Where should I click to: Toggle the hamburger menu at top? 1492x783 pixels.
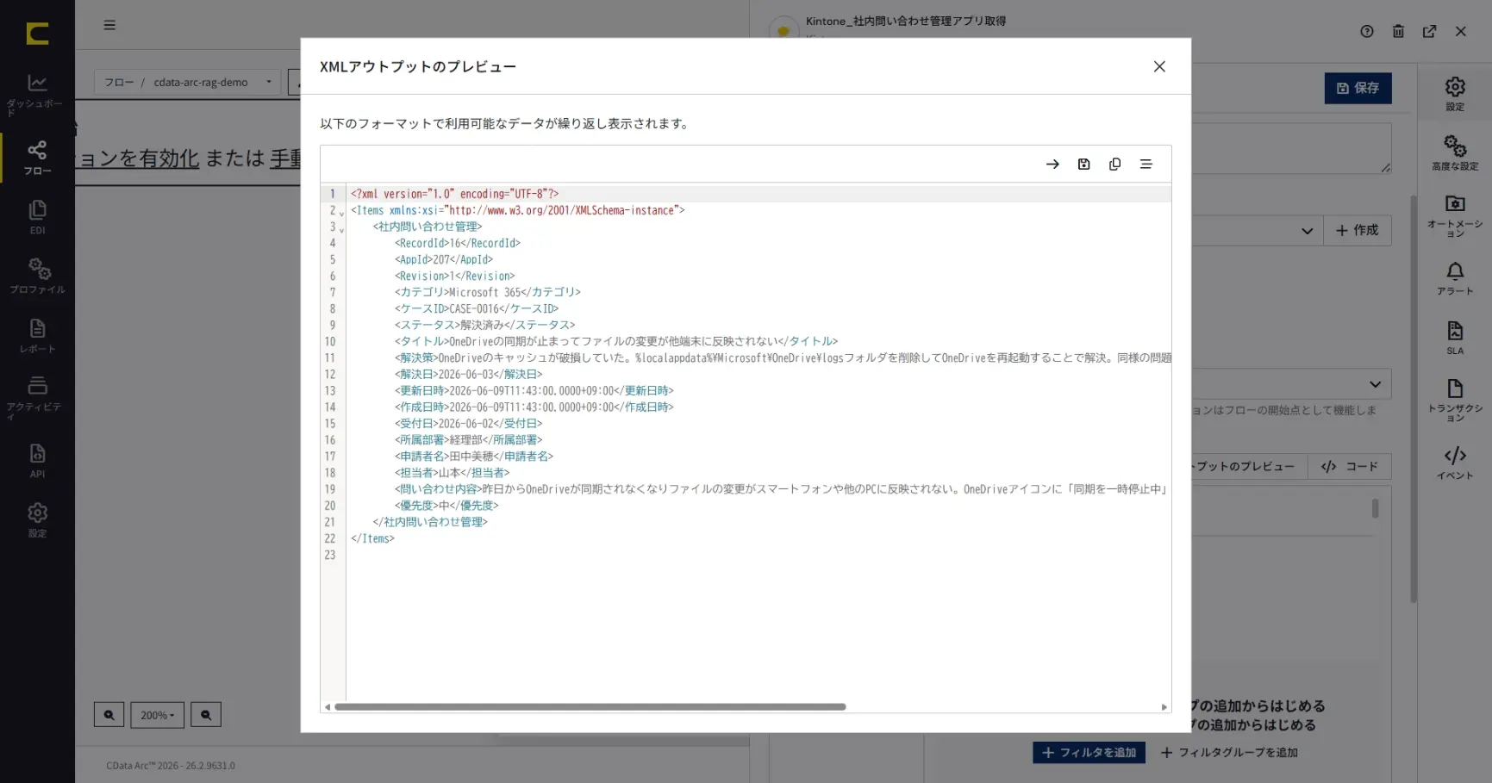pos(109,25)
